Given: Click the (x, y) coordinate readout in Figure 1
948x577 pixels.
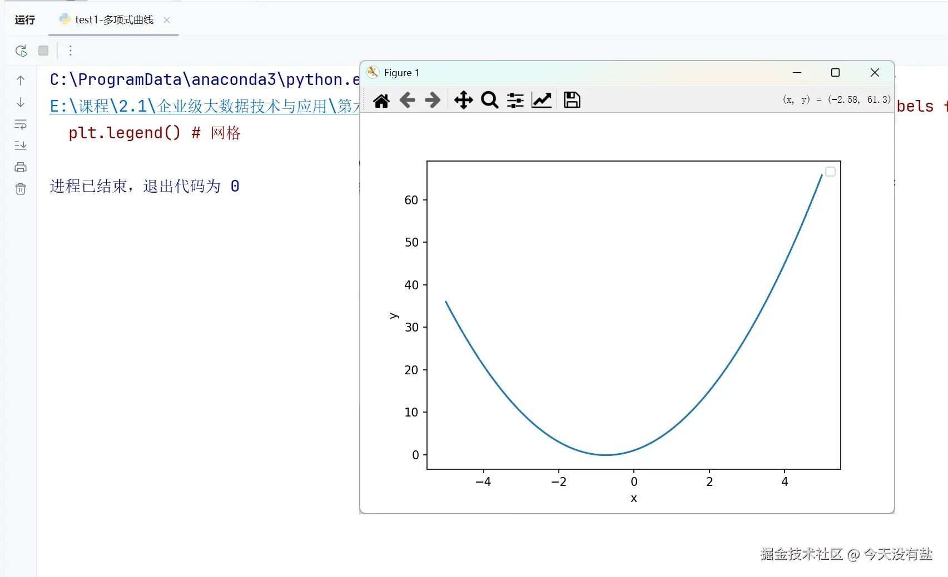Looking at the screenshot, I should [x=836, y=99].
